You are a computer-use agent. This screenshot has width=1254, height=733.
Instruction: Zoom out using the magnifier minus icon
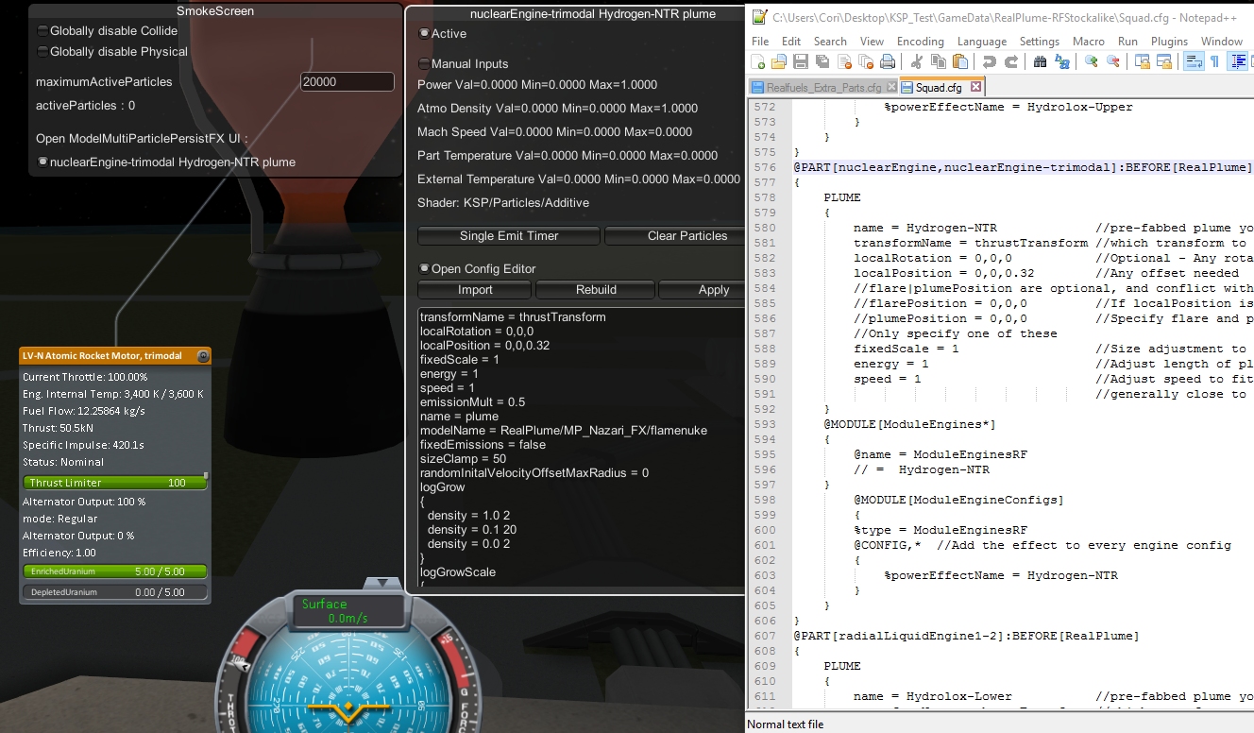[1112, 61]
